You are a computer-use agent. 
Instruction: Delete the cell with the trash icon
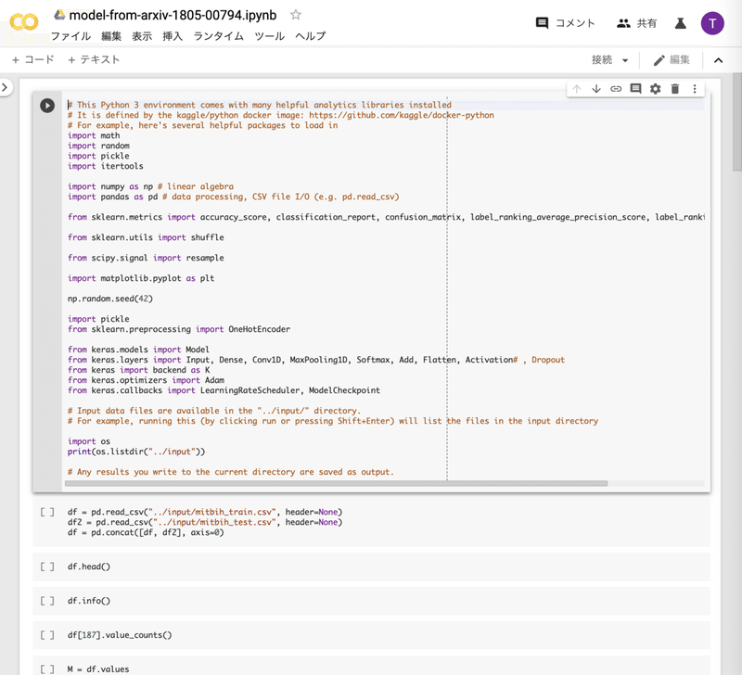(675, 88)
